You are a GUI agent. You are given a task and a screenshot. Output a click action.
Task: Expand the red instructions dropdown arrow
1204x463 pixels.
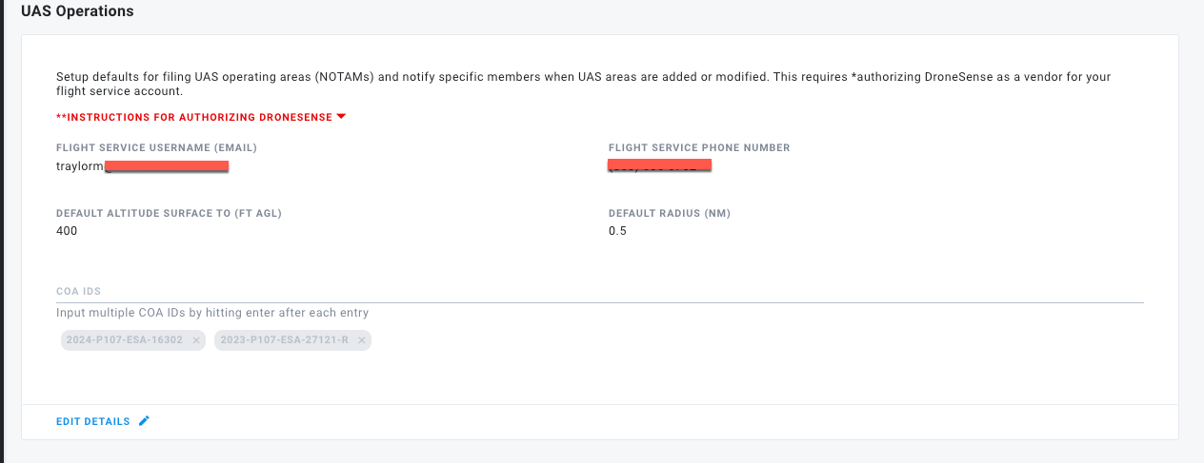click(x=342, y=117)
